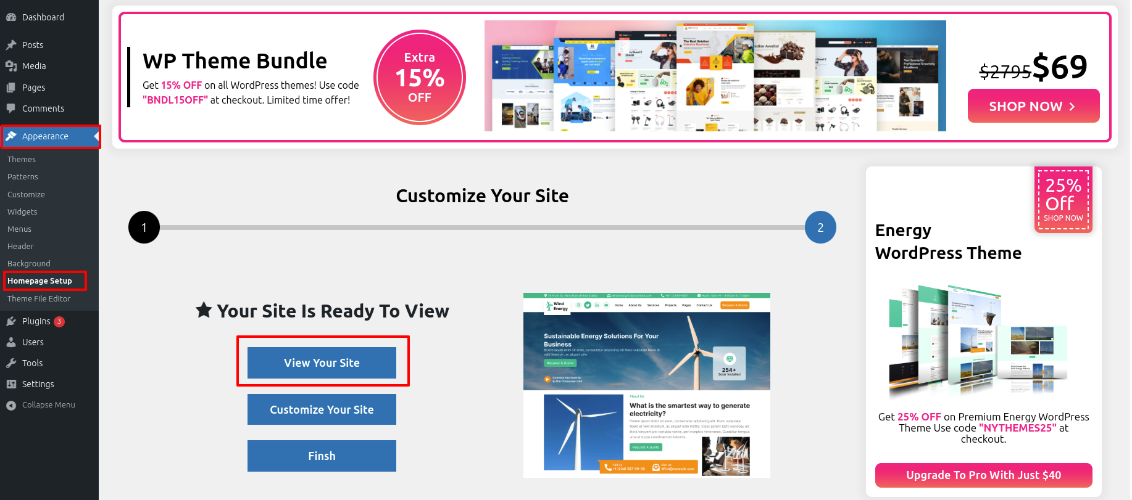Go to step 1 of the setup progress
Screen dimensions: 1132x500
pos(144,227)
